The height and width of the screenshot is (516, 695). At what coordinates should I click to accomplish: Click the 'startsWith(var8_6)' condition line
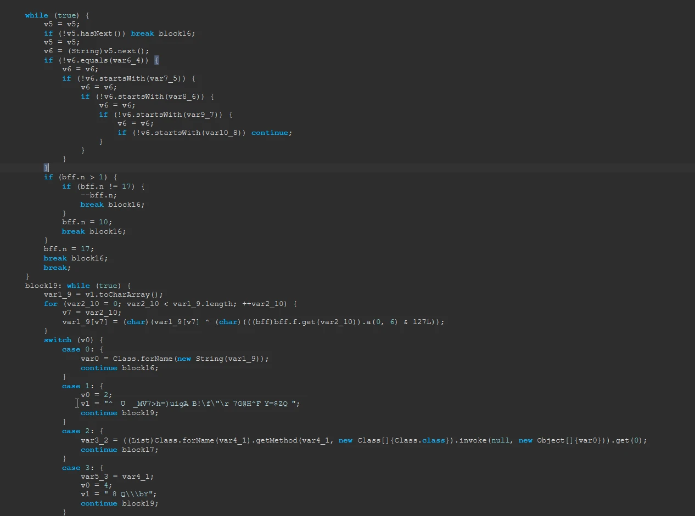(147, 97)
